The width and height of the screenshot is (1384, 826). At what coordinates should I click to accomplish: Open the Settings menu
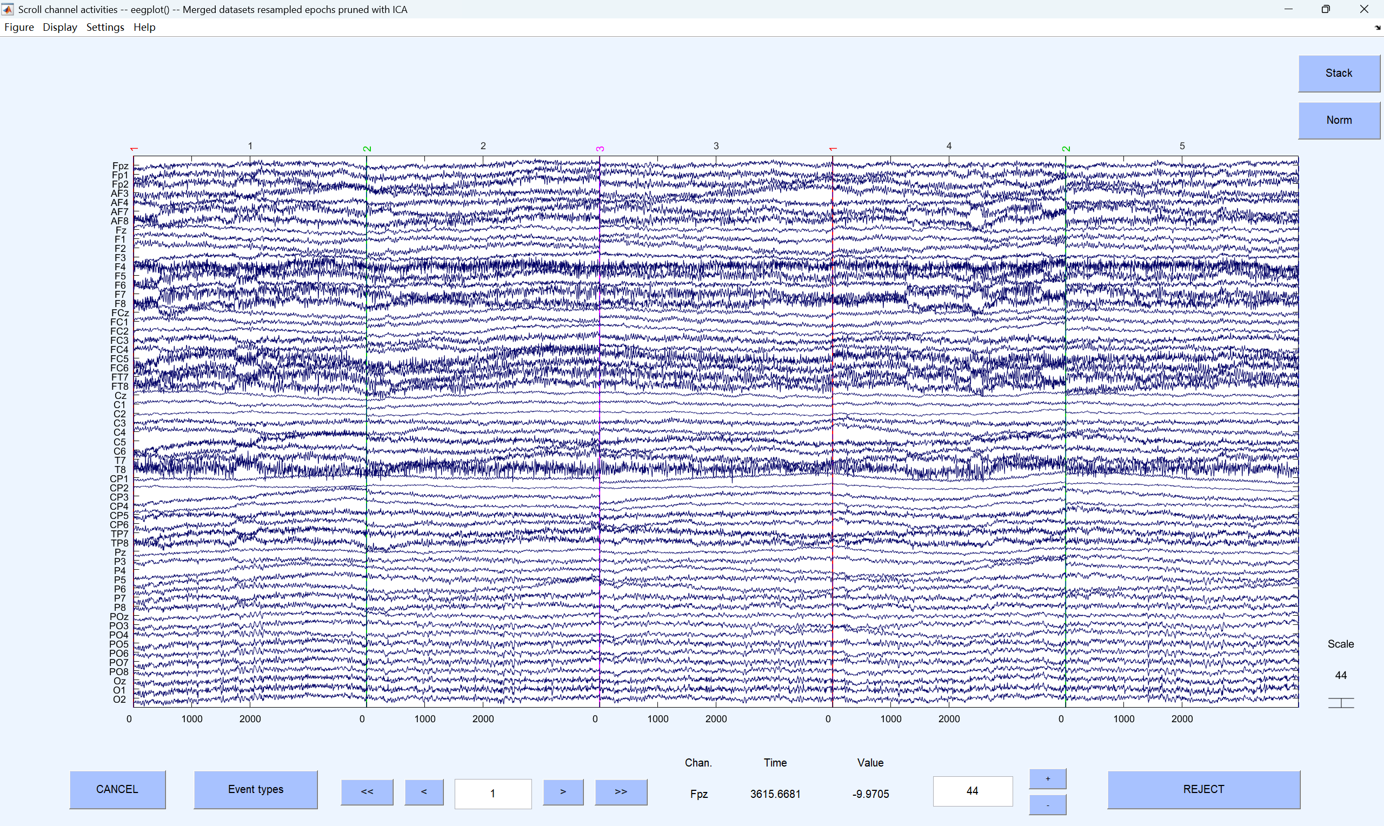[x=105, y=27]
